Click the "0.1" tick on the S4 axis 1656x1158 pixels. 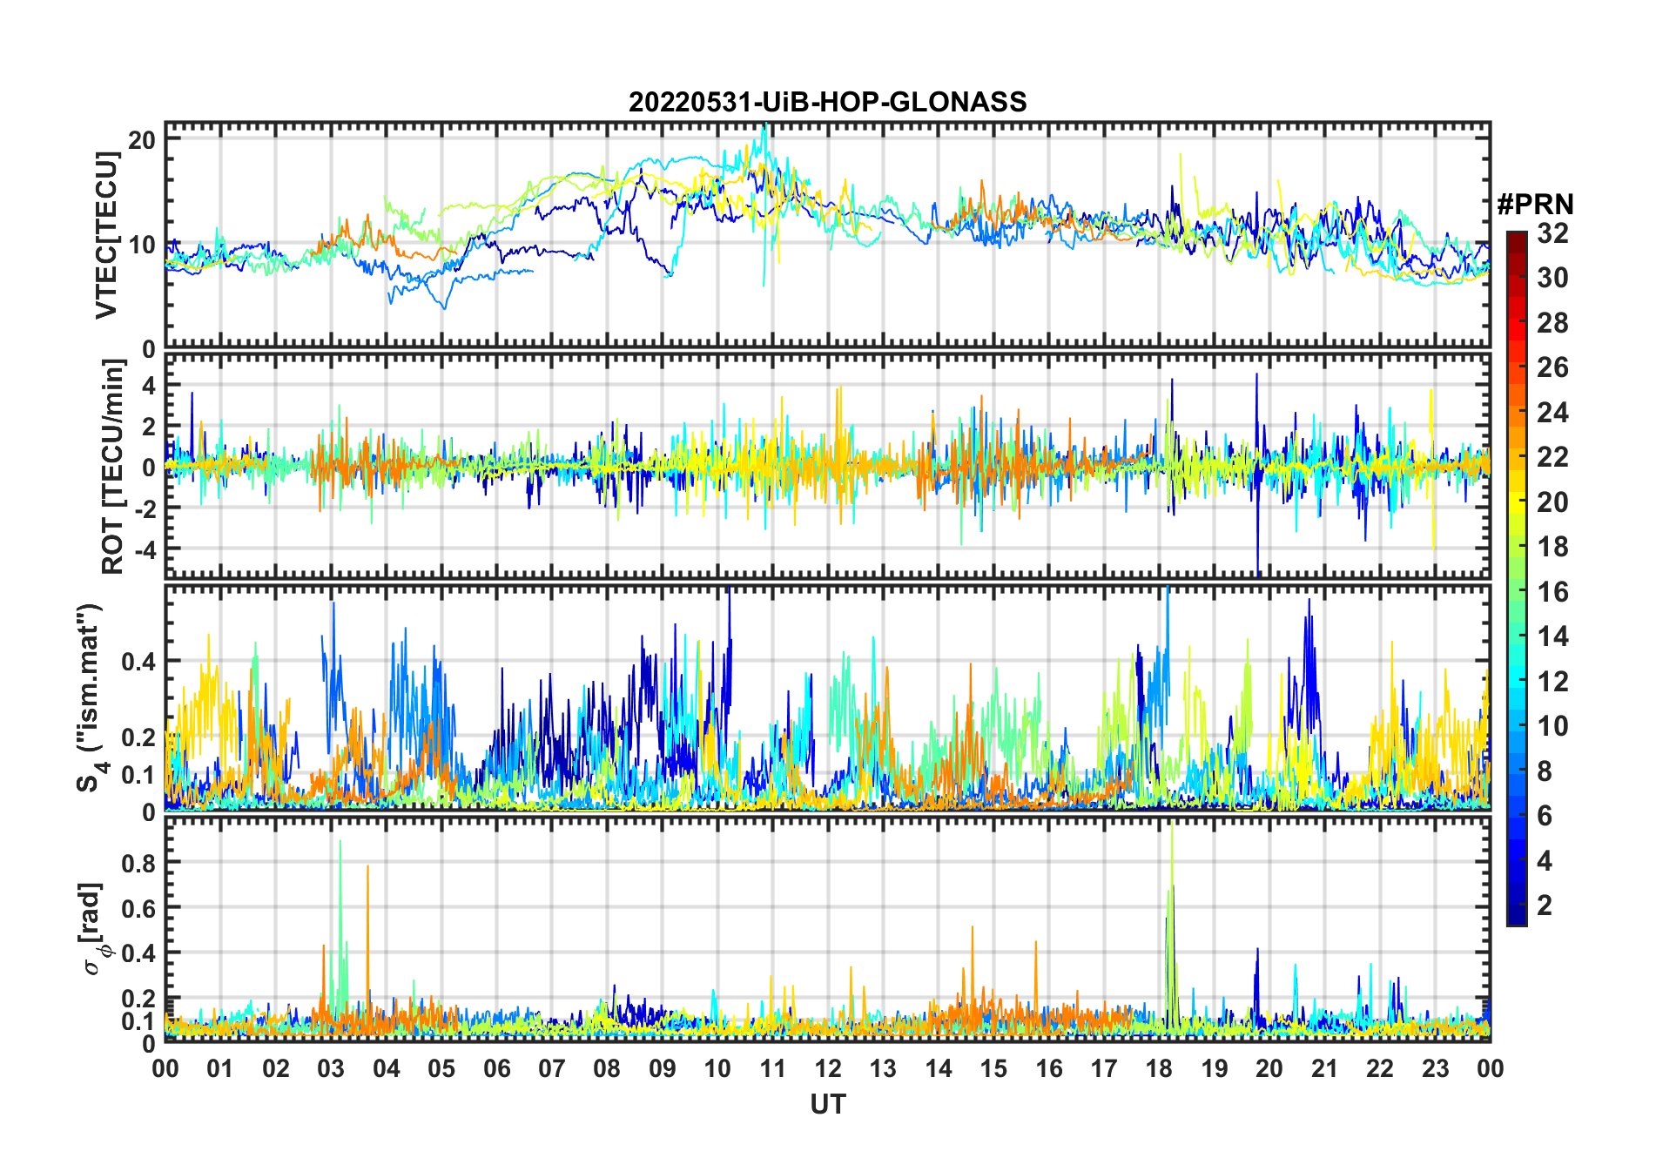(139, 774)
